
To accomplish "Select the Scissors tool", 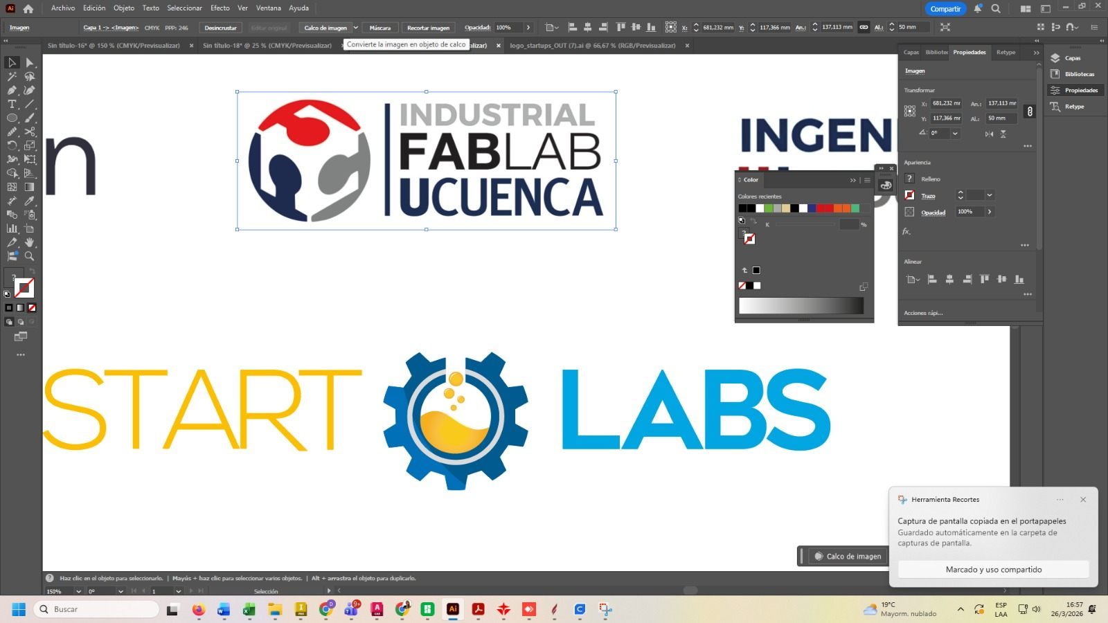I will (x=30, y=132).
